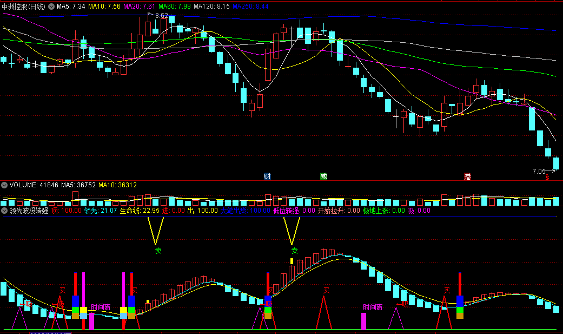The height and width of the screenshot is (334, 563).
Task: Click the 低位转强: 0.00 indicator value
Action: (294, 211)
